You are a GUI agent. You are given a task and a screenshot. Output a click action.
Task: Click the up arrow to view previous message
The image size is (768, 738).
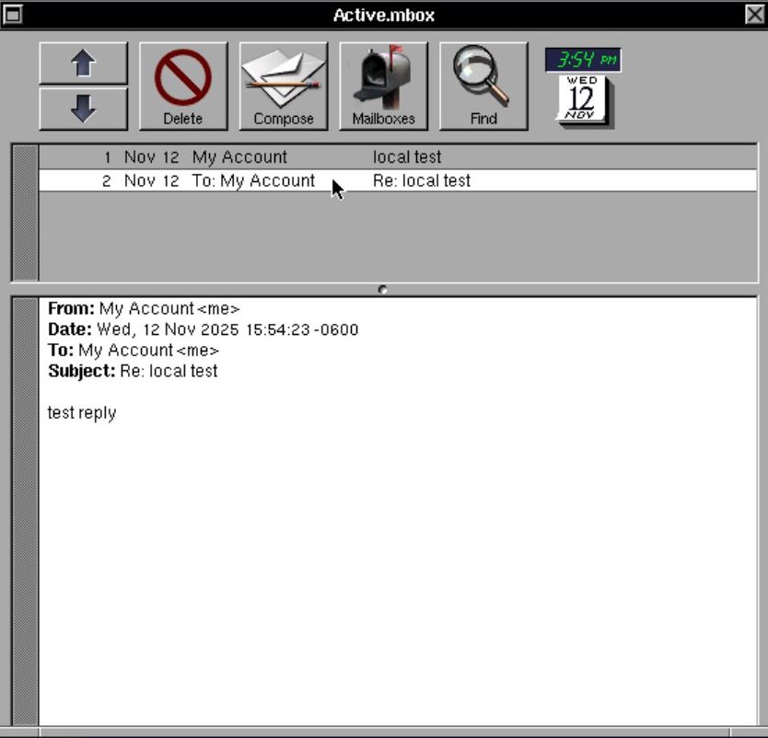83,63
